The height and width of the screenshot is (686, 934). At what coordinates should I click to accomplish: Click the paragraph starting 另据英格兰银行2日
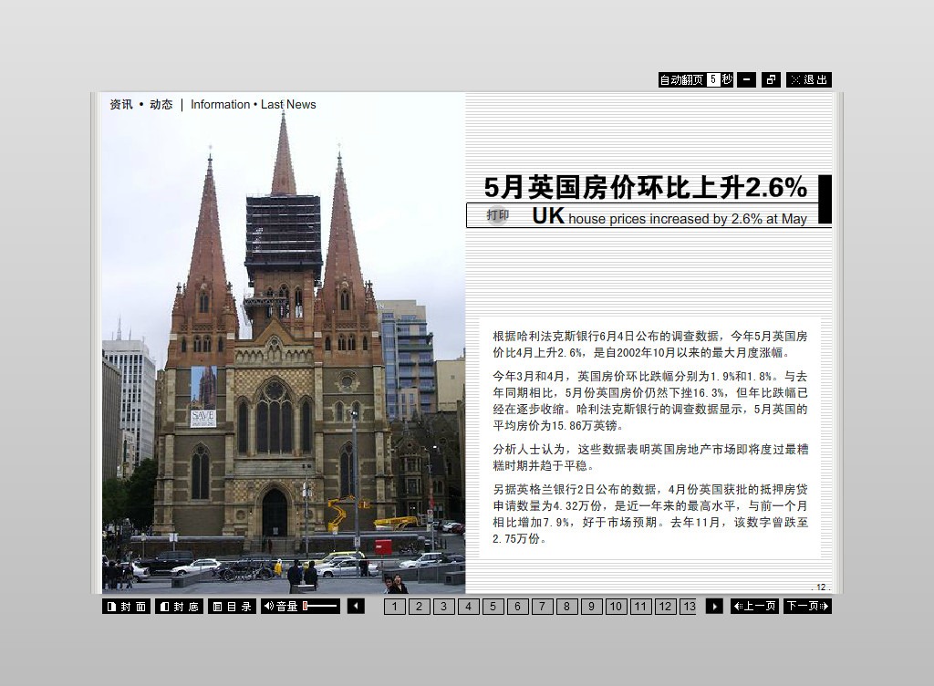[649, 514]
